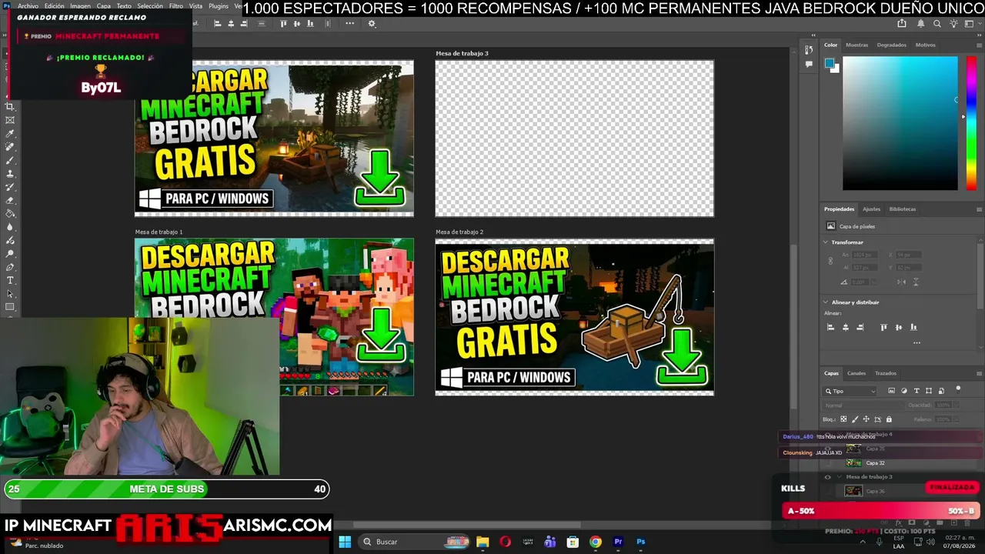Open the Imagen menu
The image size is (985, 554).
click(x=80, y=6)
